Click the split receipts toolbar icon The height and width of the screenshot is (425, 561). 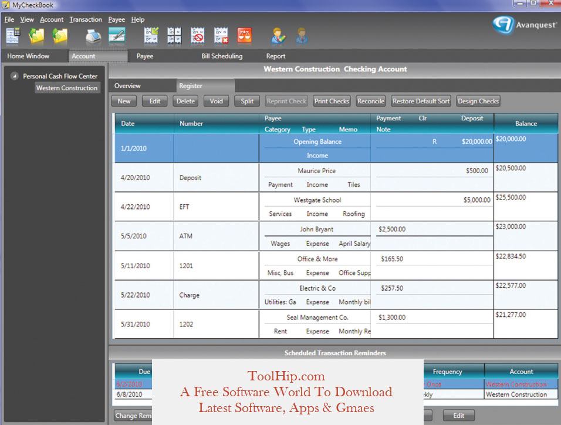[x=174, y=36]
